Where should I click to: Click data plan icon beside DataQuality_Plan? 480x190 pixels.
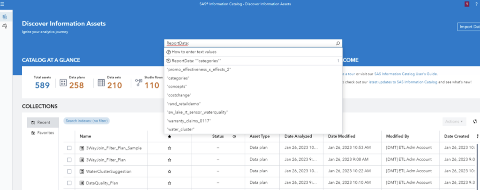click(82, 183)
